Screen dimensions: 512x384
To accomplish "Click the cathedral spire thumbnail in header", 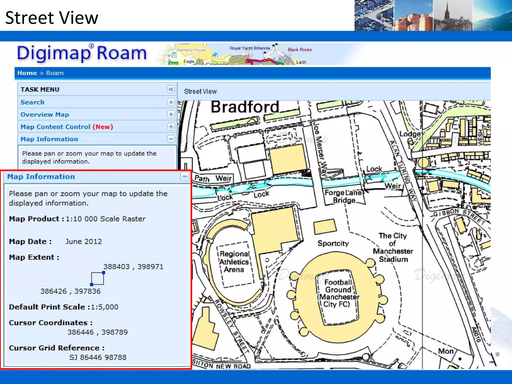I will click(453, 15).
